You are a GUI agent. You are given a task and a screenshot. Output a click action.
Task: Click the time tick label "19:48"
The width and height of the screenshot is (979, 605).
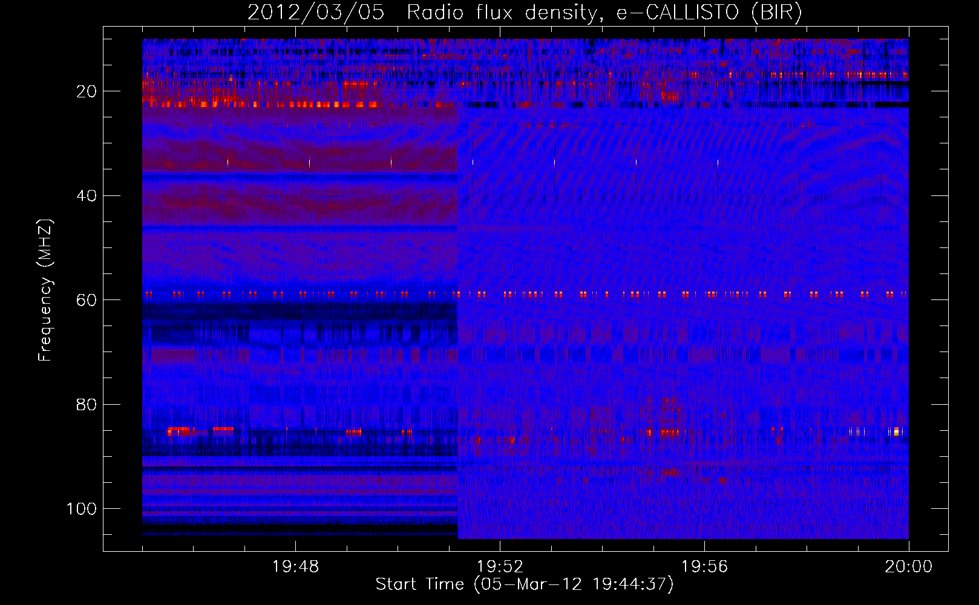coord(295,567)
